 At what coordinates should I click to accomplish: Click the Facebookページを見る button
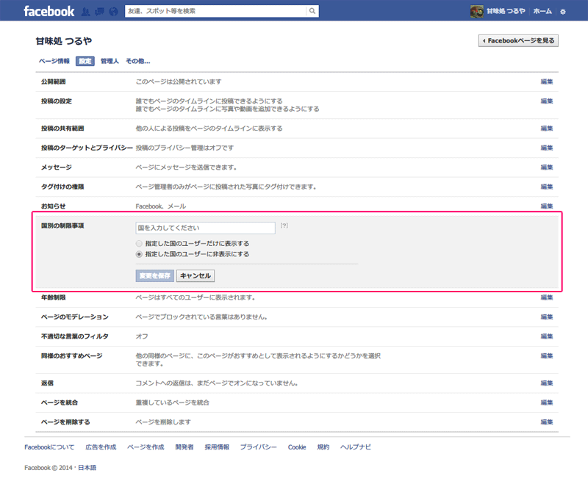518,41
